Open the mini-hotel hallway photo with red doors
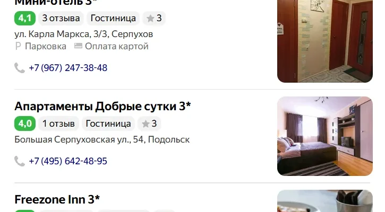Screen dimensions: 385x212 [325, 41]
